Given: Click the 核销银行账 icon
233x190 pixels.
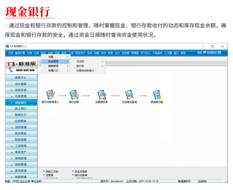Looking at the screenshot, I should [157, 95].
